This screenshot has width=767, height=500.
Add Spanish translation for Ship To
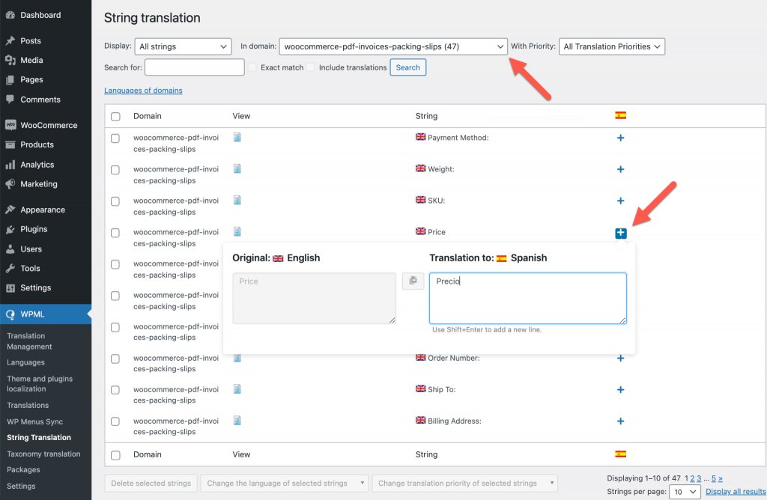click(620, 389)
